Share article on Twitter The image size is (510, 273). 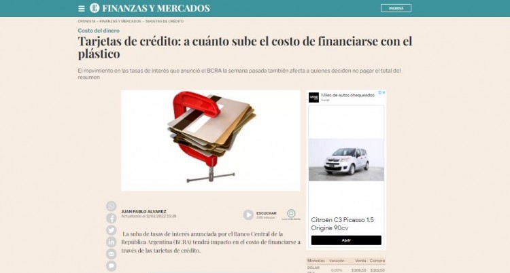click(x=112, y=230)
